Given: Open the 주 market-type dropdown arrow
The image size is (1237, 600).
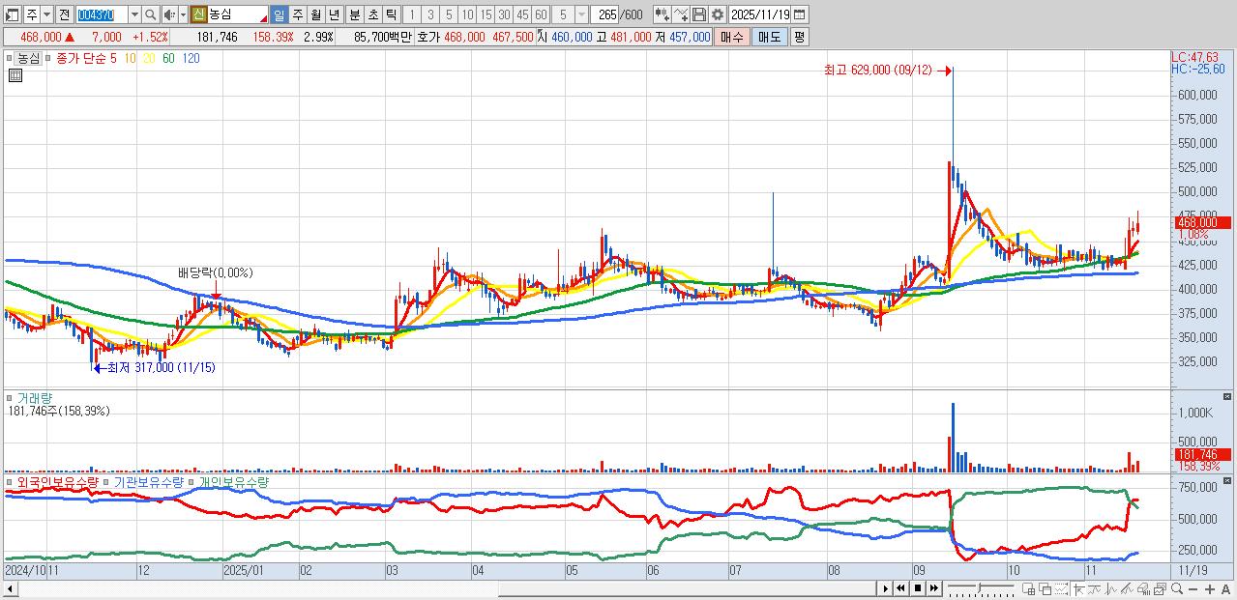Looking at the screenshot, I should tap(47, 14).
